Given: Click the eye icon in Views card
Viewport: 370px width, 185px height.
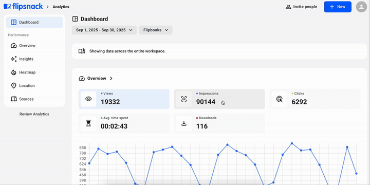Looking at the screenshot, I should coord(88,99).
